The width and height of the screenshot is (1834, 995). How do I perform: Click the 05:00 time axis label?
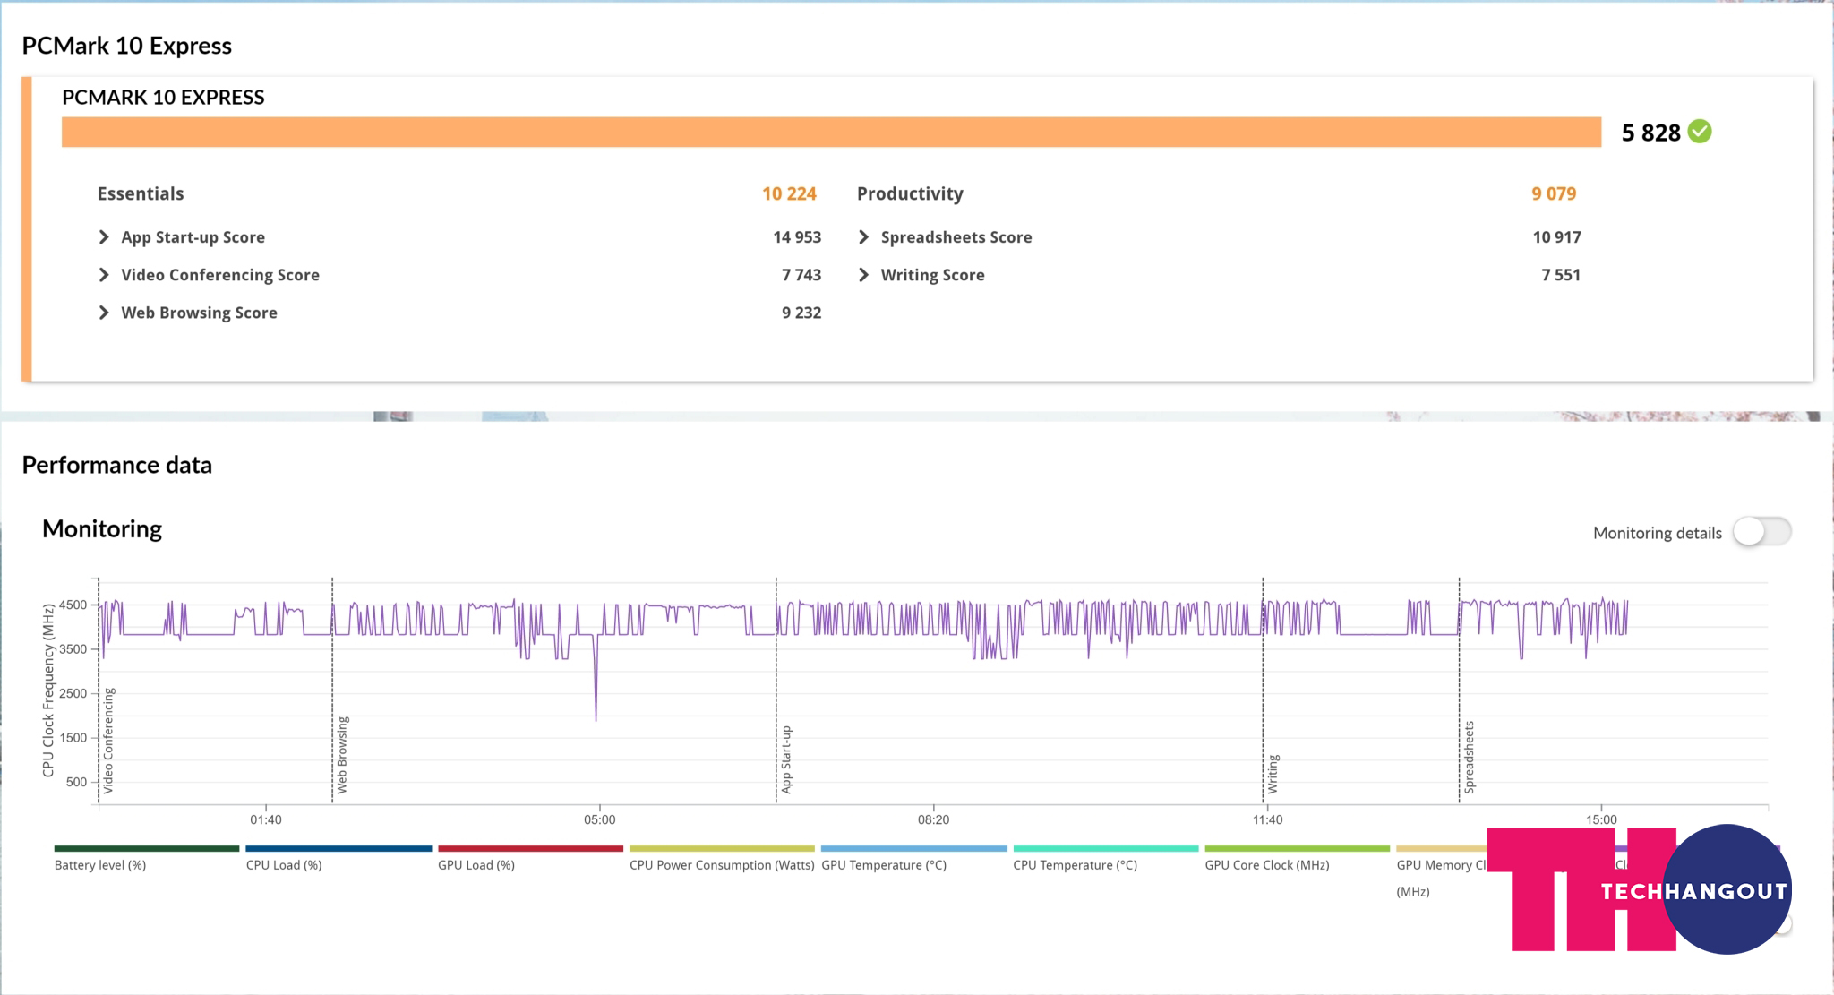(x=600, y=819)
